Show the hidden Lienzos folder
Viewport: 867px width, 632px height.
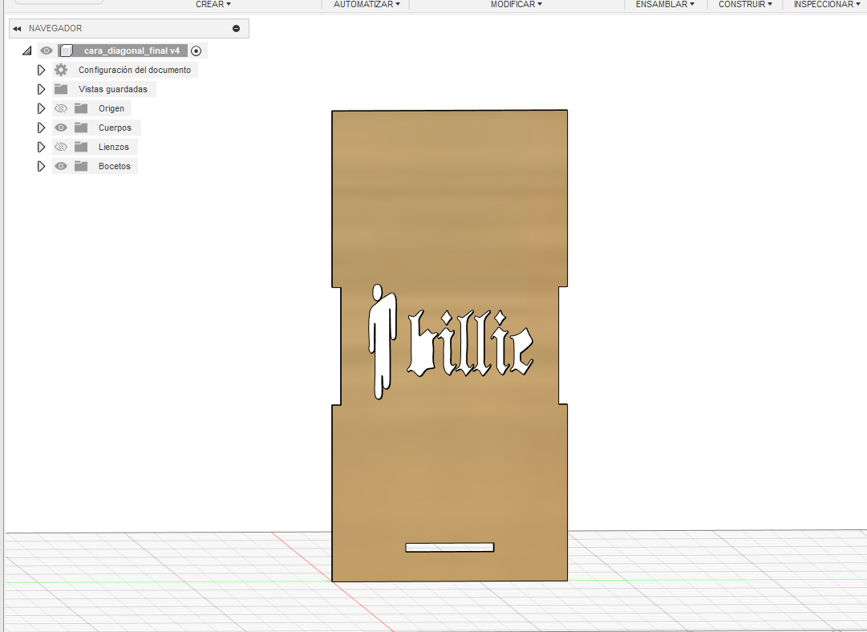(61, 147)
